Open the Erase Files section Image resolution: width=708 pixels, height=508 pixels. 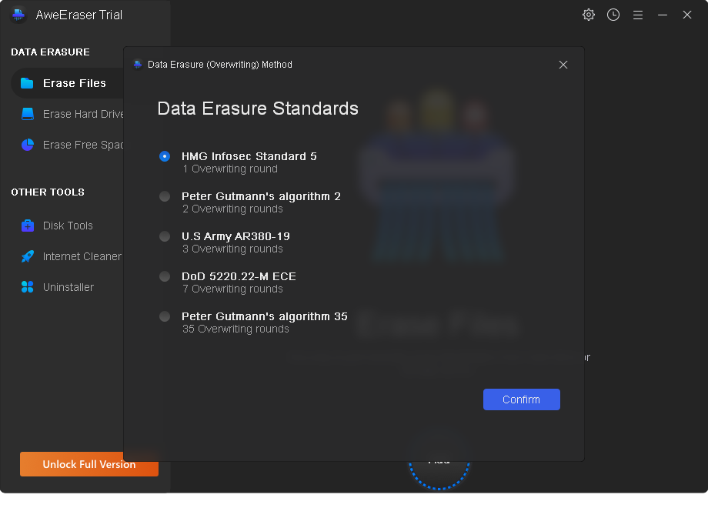tap(68, 83)
